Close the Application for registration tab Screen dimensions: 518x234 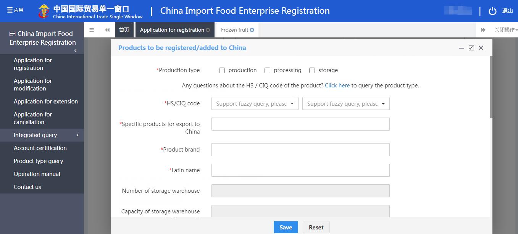pos(208,30)
